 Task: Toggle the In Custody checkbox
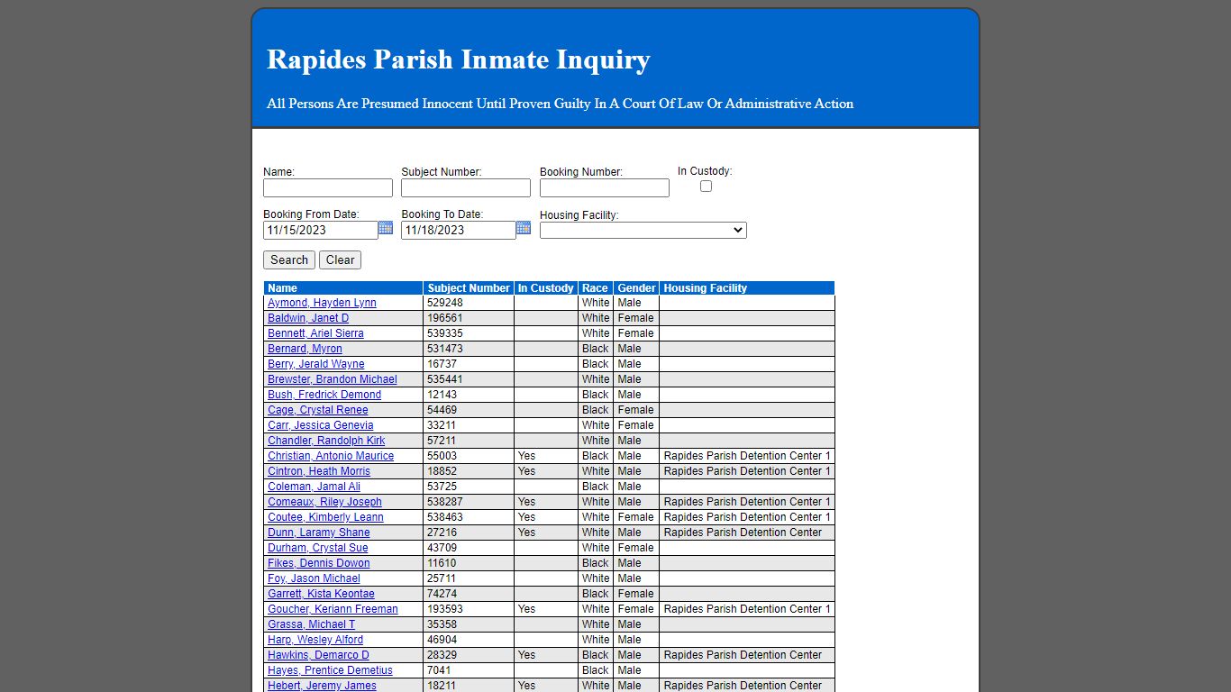point(706,187)
